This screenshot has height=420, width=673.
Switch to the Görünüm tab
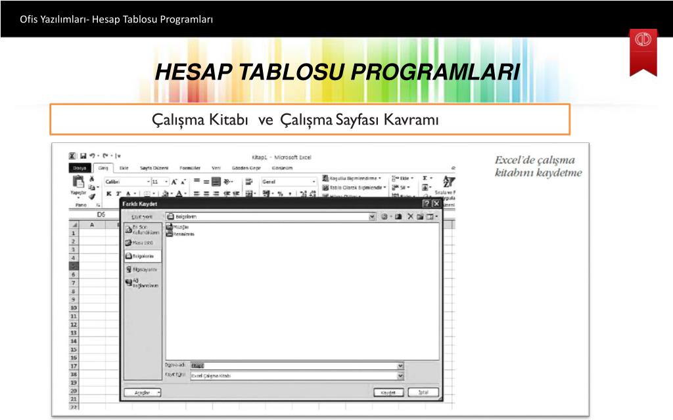pos(282,168)
